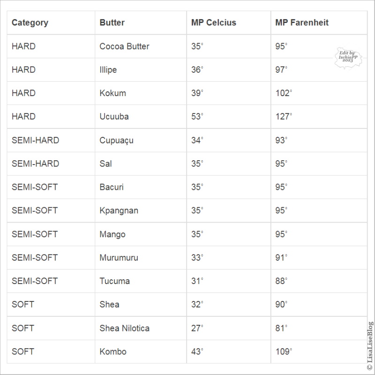
Task: Select the Cocoa Butter cell
Action: [124, 46]
